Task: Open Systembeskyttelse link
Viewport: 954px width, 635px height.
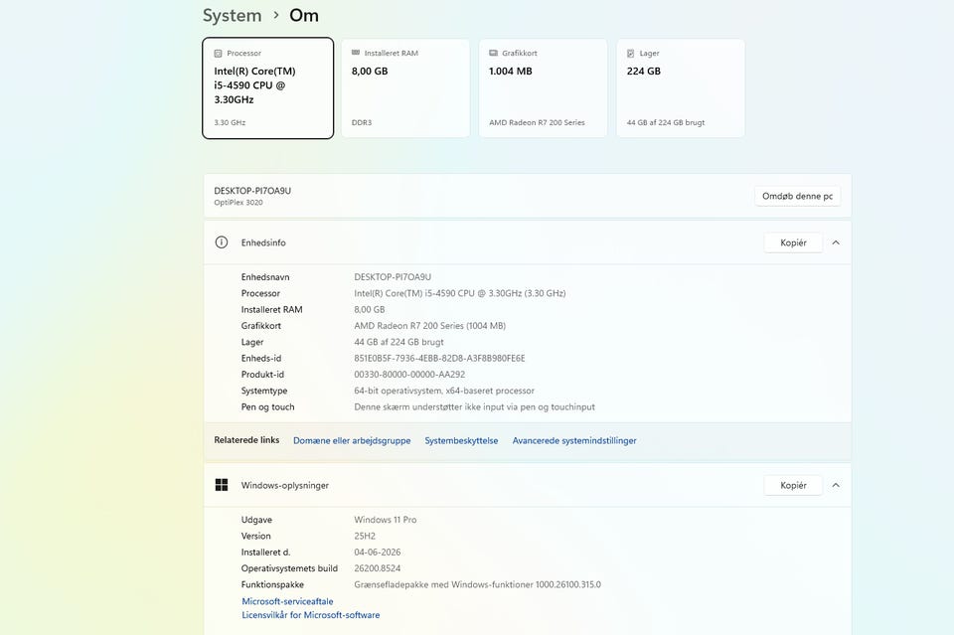Action: [x=461, y=441]
